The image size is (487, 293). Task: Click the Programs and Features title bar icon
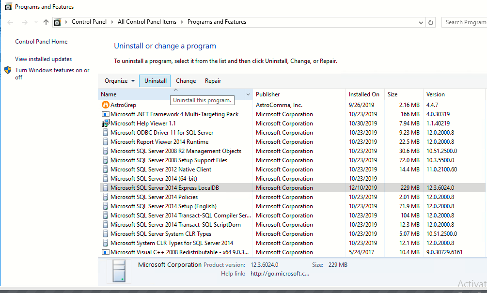click(x=8, y=6)
